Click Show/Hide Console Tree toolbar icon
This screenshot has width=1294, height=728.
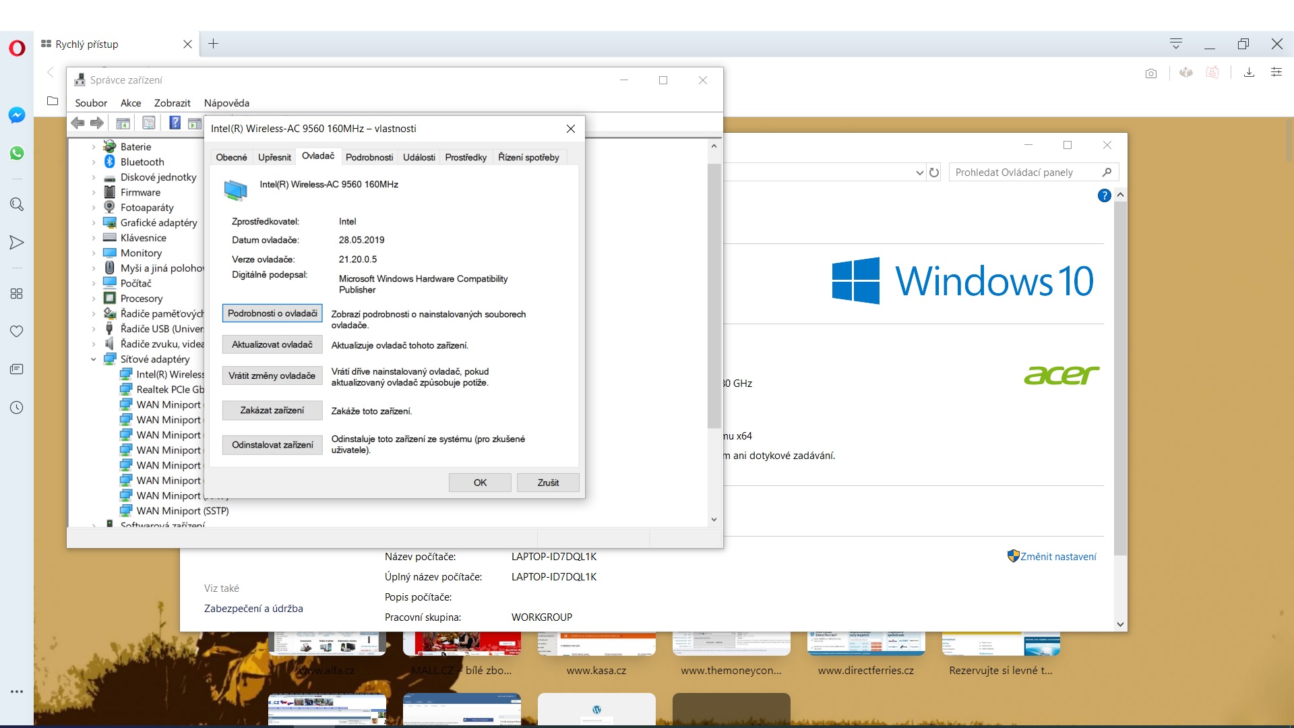click(123, 123)
